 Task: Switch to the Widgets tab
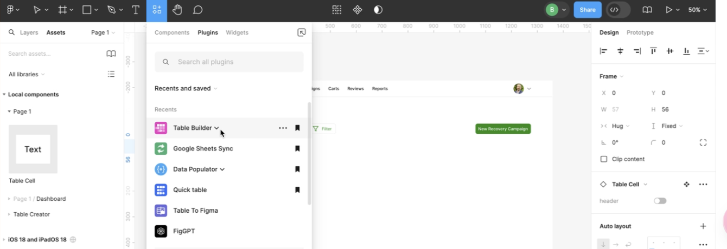[237, 32]
